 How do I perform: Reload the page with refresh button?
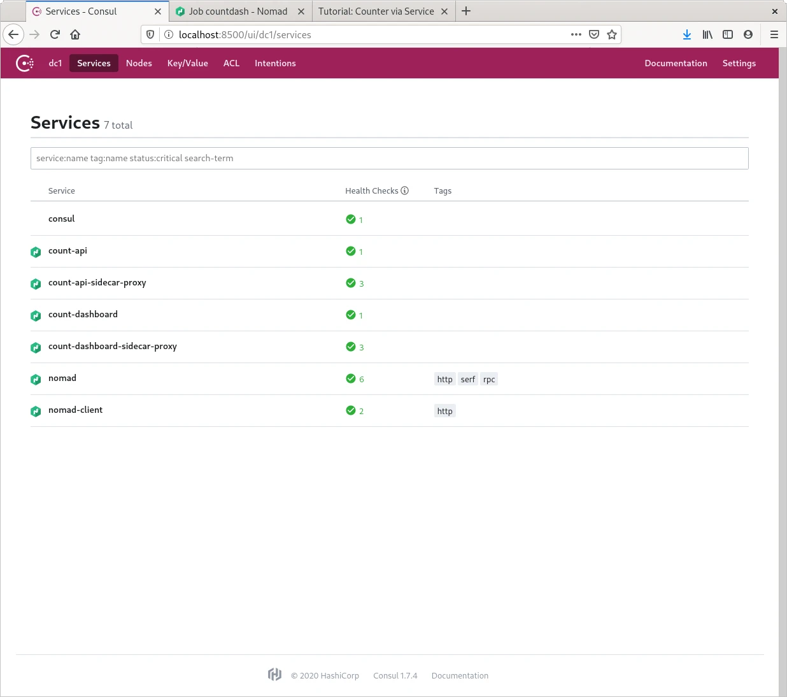55,34
